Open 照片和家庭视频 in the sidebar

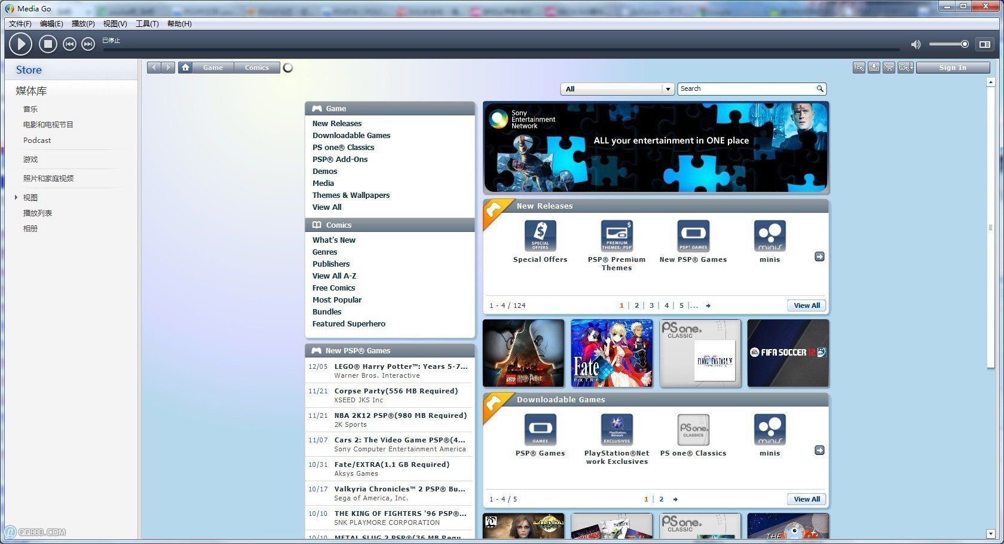pyautogui.click(x=48, y=179)
